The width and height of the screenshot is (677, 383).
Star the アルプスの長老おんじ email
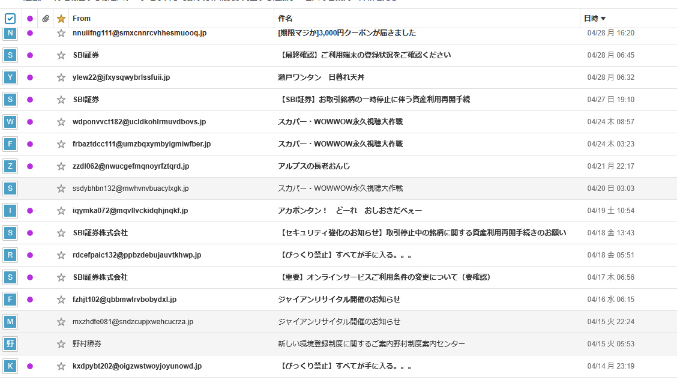61,166
